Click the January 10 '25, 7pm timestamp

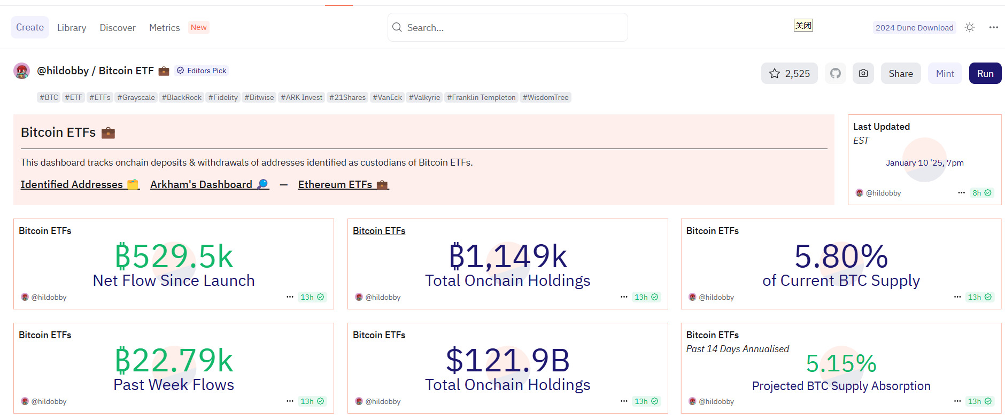[x=925, y=162]
